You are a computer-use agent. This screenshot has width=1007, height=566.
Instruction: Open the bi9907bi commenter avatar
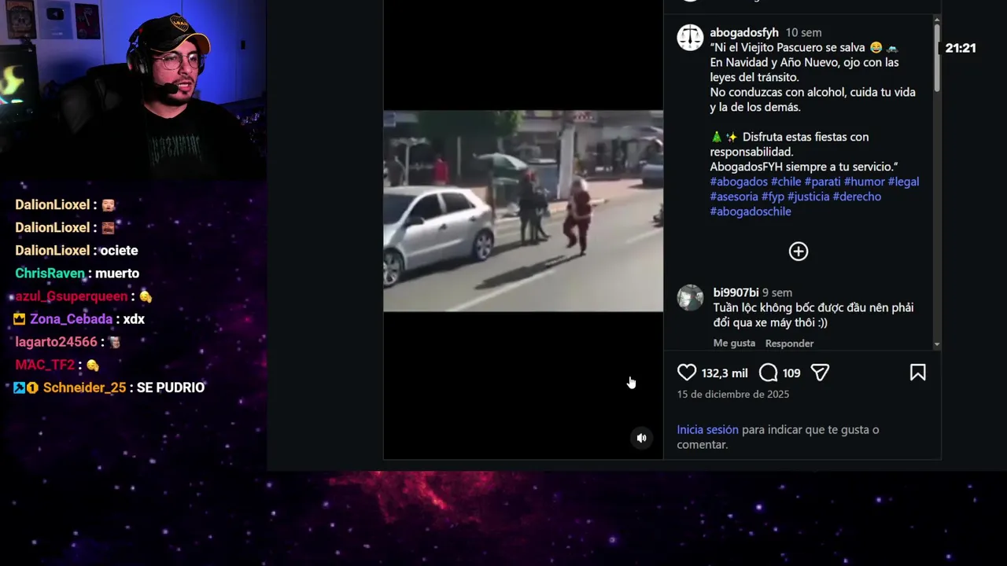690,298
